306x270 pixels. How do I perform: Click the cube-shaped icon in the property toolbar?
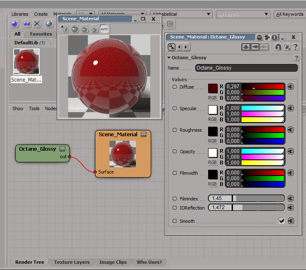(x=287, y=47)
